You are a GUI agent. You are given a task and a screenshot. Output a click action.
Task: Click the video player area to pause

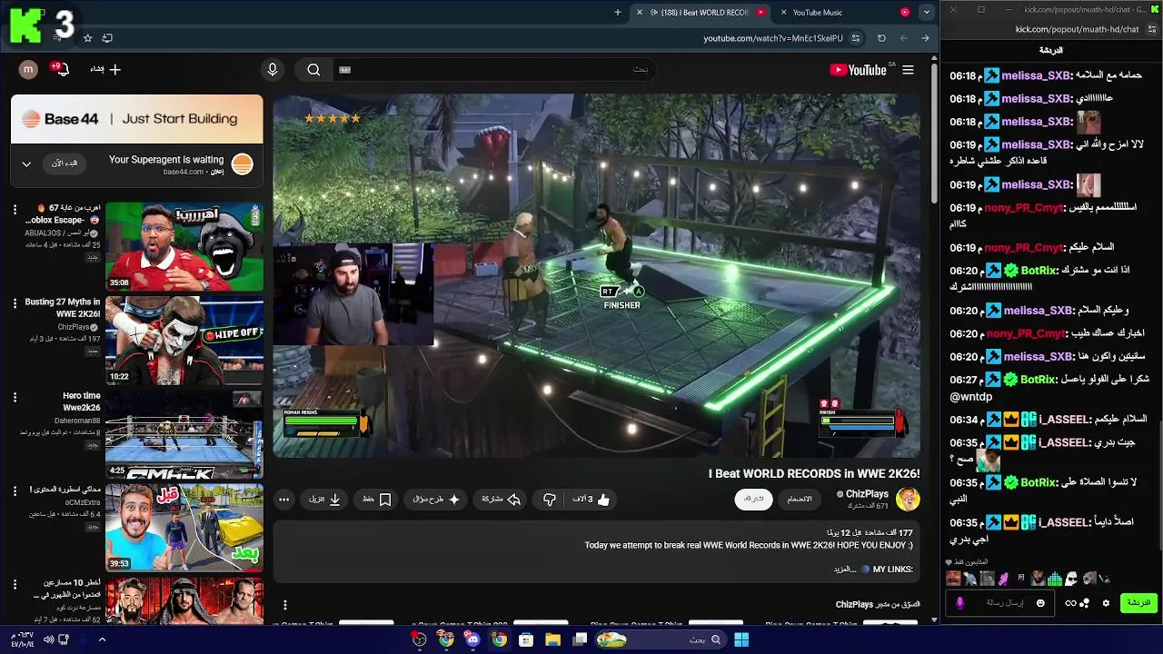(596, 276)
